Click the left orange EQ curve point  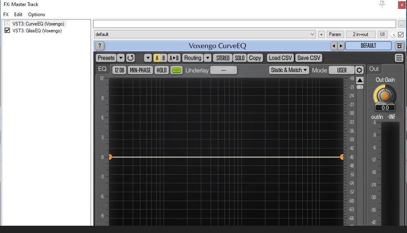point(110,157)
